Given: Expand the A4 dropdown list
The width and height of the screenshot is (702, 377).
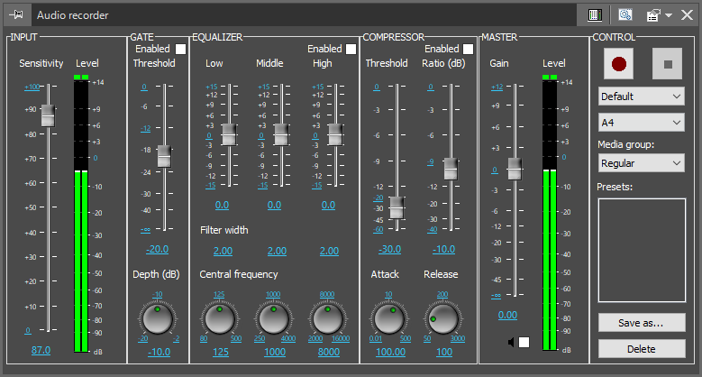Looking at the screenshot, I should click(641, 122).
